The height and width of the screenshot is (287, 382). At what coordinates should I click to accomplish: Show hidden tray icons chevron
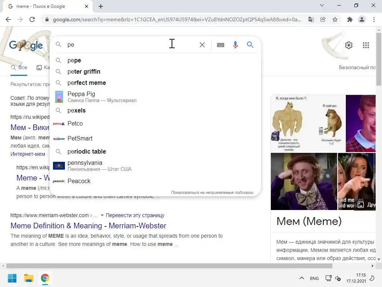[301, 278]
